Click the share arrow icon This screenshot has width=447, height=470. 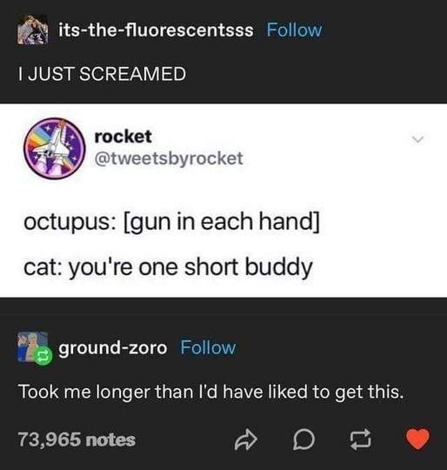pyautogui.click(x=245, y=440)
